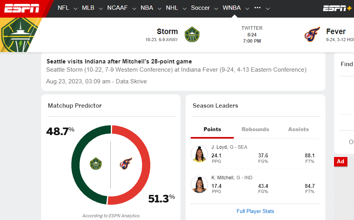Click J. Loyd's player headshot
Image resolution: width=354 pixels, height=220 pixels.
click(199, 154)
